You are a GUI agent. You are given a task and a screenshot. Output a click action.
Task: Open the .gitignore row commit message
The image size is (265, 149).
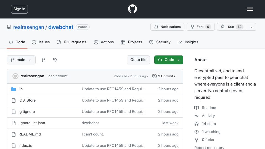coord(113,112)
